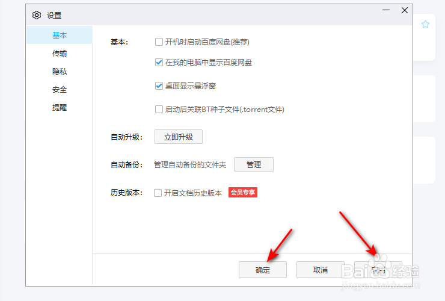Open 提醒 settings tab
This screenshot has height=301, width=445.
60,107
